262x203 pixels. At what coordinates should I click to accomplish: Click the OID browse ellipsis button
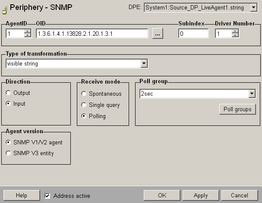[x=158, y=34]
